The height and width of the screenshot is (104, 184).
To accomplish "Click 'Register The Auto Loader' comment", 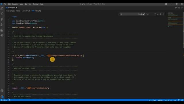I will [x=24, y=68].
